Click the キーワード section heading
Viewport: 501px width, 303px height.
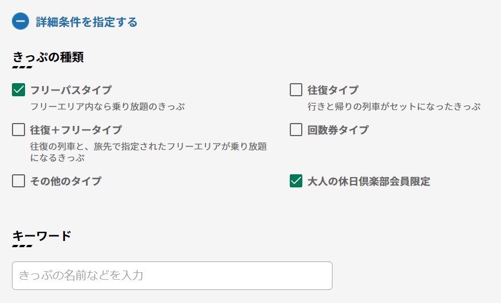pyautogui.click(x=42, y=236)
